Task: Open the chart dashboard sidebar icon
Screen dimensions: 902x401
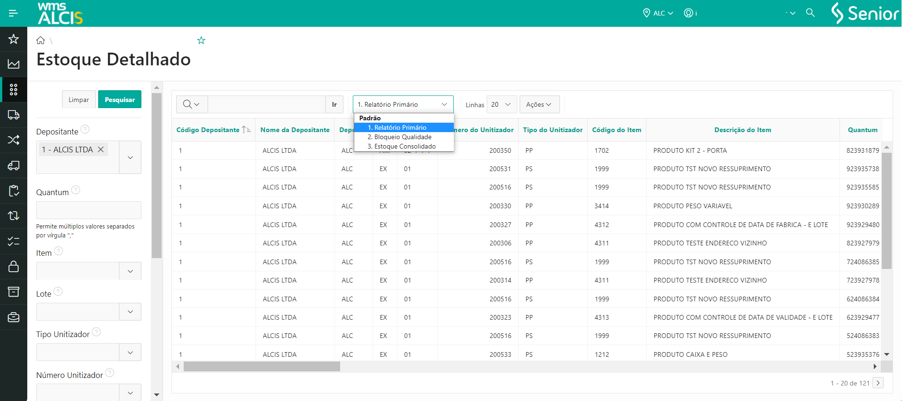Action: click(x=14, y=64)
